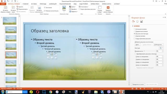Select Узорная заливка radio button

pos(134,36)
